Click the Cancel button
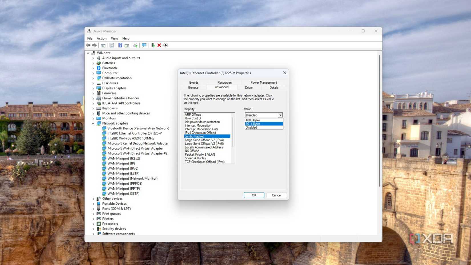471x265 pixels. coord(276,195)
